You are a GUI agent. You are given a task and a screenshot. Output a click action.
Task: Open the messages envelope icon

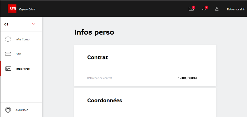point(191,9)
